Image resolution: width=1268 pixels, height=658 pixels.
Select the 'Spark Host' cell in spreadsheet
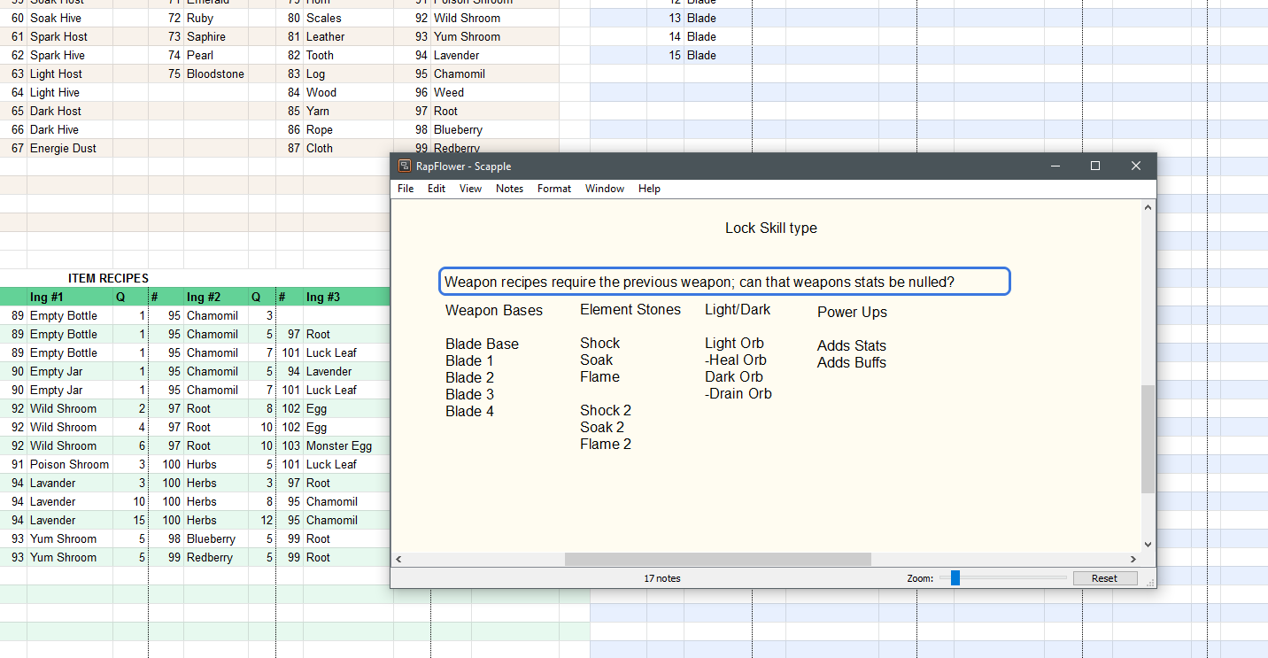point(70,36)
